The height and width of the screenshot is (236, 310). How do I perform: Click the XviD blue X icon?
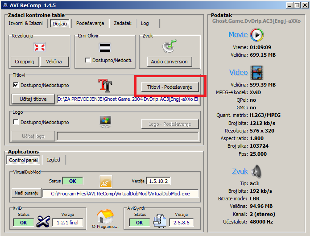43,222
